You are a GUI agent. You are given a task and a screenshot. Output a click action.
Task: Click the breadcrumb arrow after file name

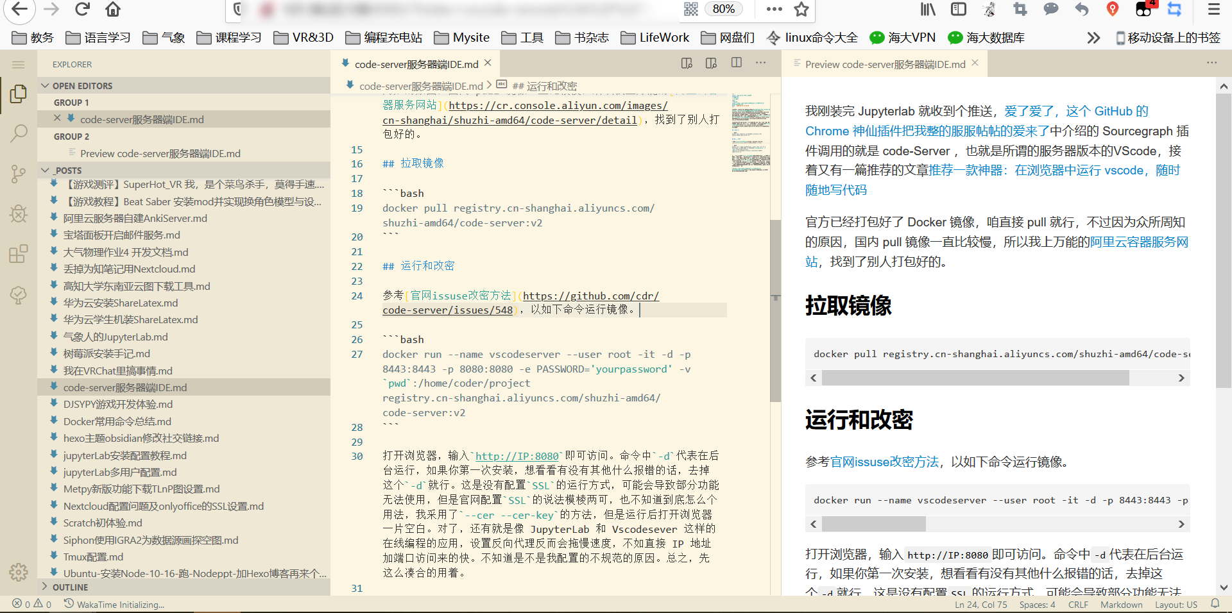(490, 85)
